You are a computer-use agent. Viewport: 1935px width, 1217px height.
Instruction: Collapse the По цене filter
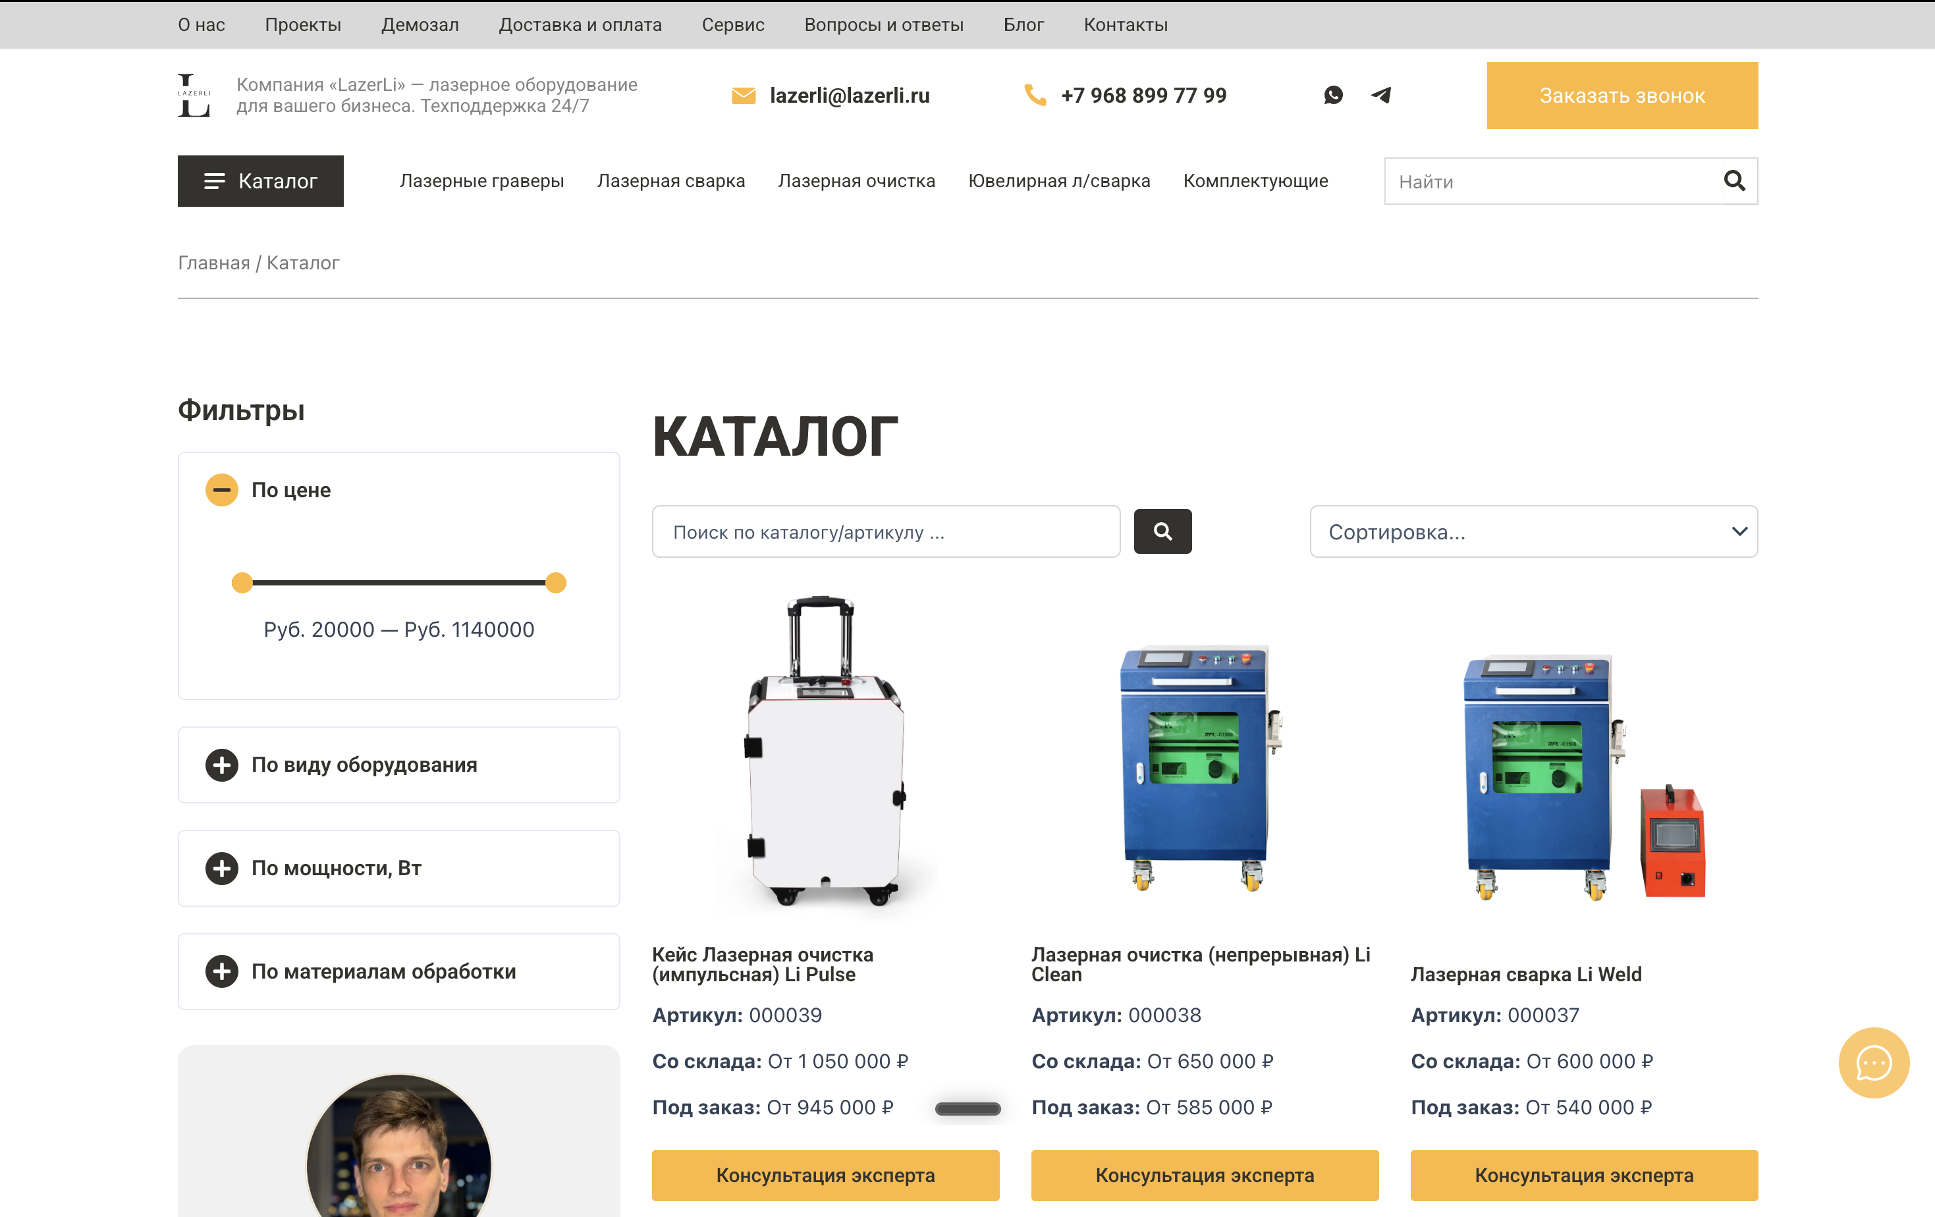click(222, 490)
